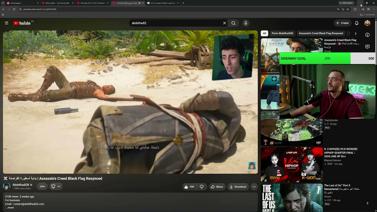The height and width of the screenshot is (212, 377).
Task: Open the comments panel icon in the right rail
Action: click(367, 47)
